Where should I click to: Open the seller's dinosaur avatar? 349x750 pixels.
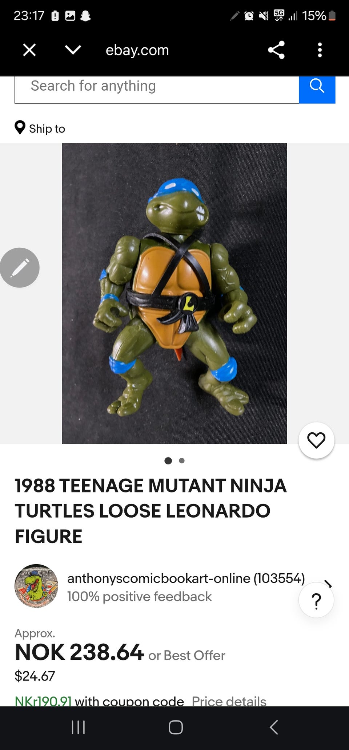pyautogui.click(x=36, y=586)
